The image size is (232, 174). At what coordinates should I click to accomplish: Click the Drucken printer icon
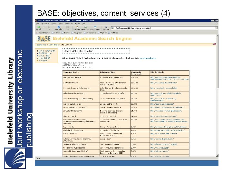(x=106, y=27)
